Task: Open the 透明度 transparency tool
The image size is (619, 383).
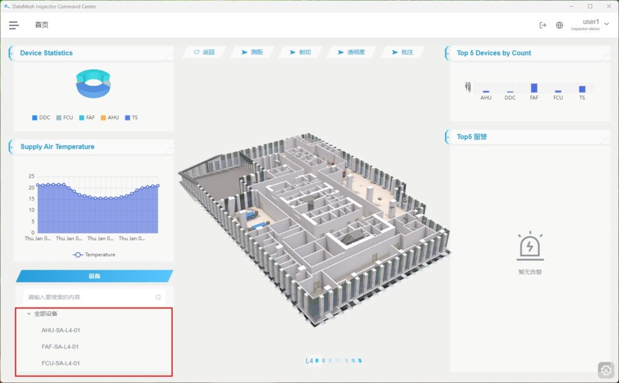Action: point(351,53)
